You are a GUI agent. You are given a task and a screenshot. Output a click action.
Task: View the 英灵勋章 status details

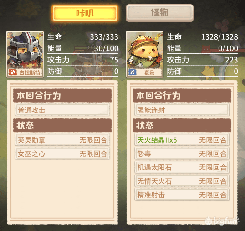tap(62, 140)
